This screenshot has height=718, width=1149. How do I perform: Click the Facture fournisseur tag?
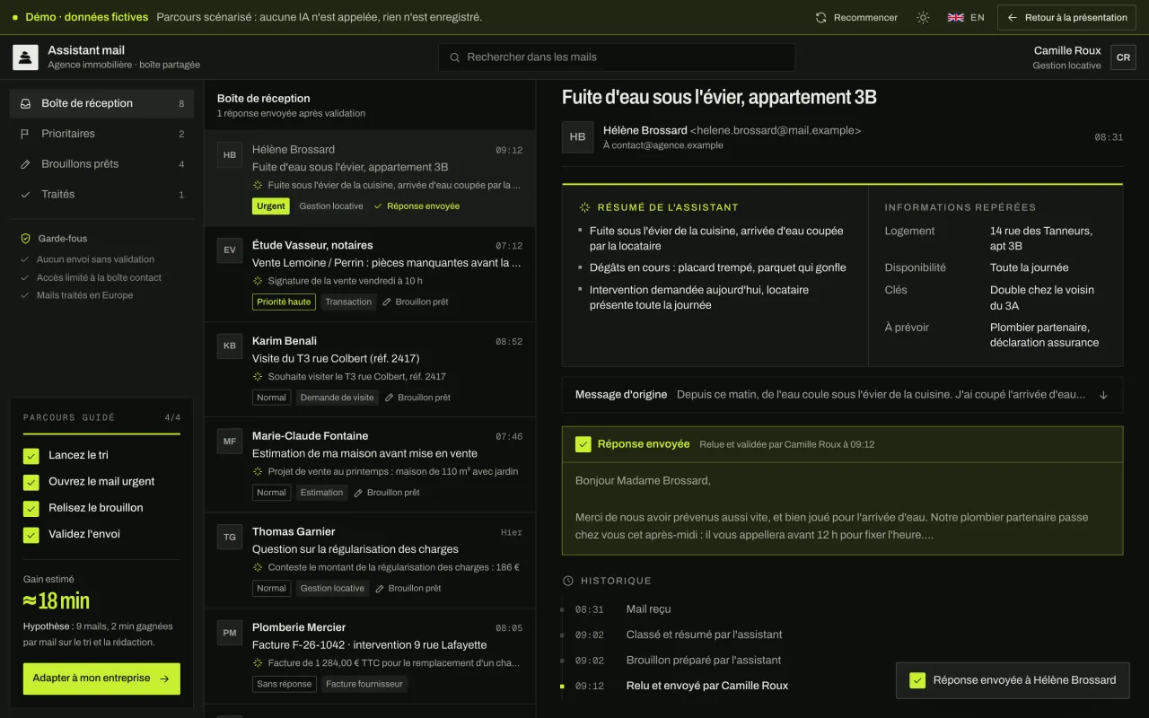pos(364,684)
